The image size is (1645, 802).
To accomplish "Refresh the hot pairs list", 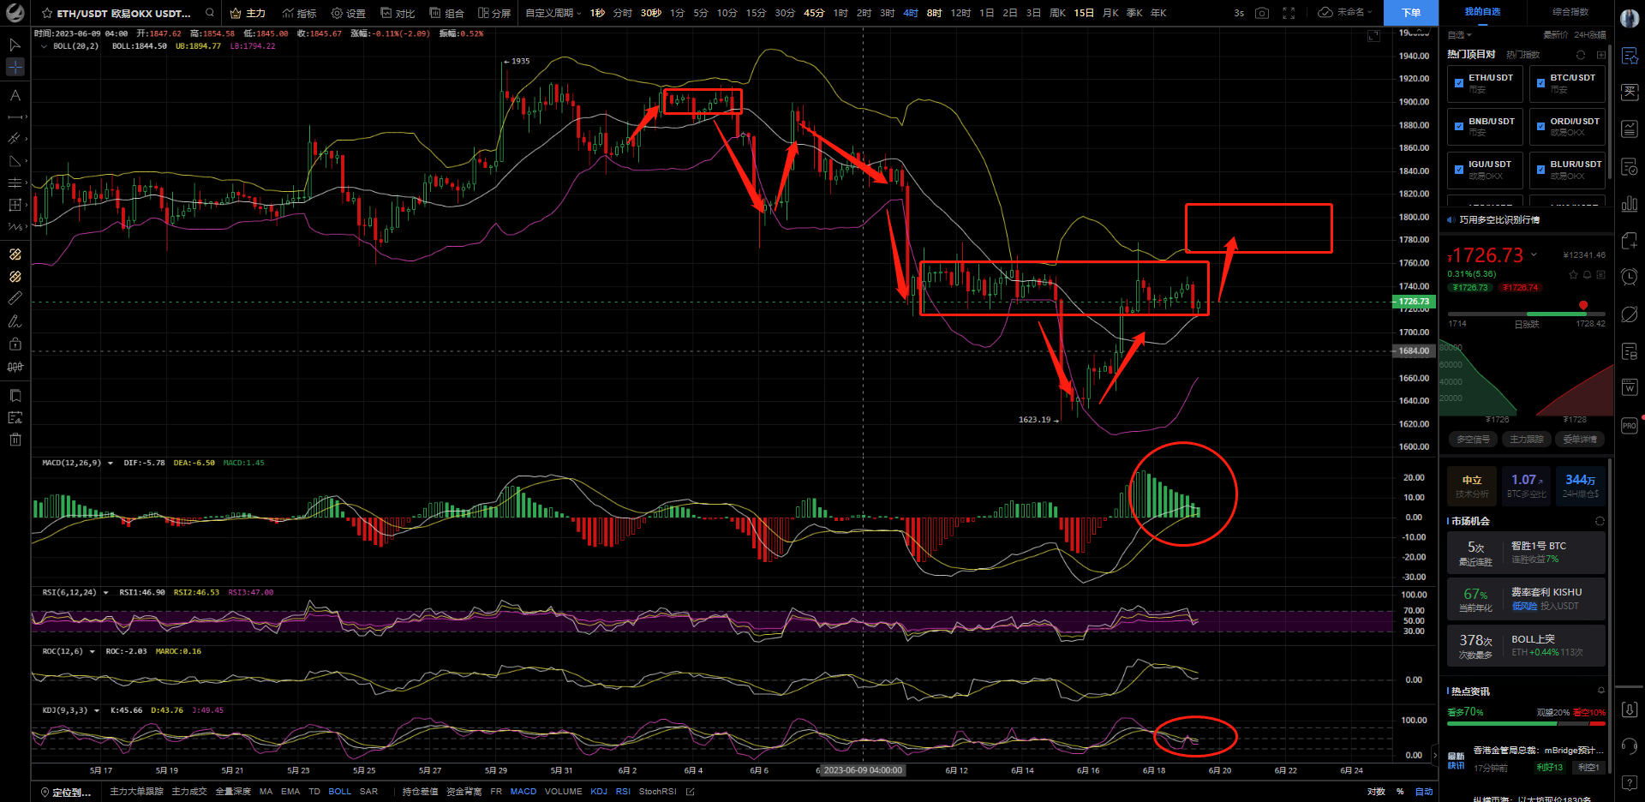I will point(1581,55).
